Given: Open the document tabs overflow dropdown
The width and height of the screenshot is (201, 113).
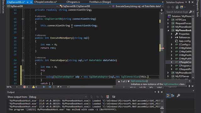Looking at the screenshot, I should point(163,2).
